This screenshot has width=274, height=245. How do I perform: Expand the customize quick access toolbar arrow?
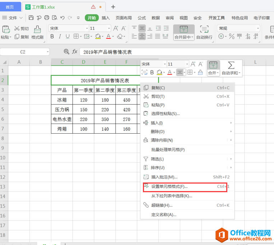click(x=78, y=18)
